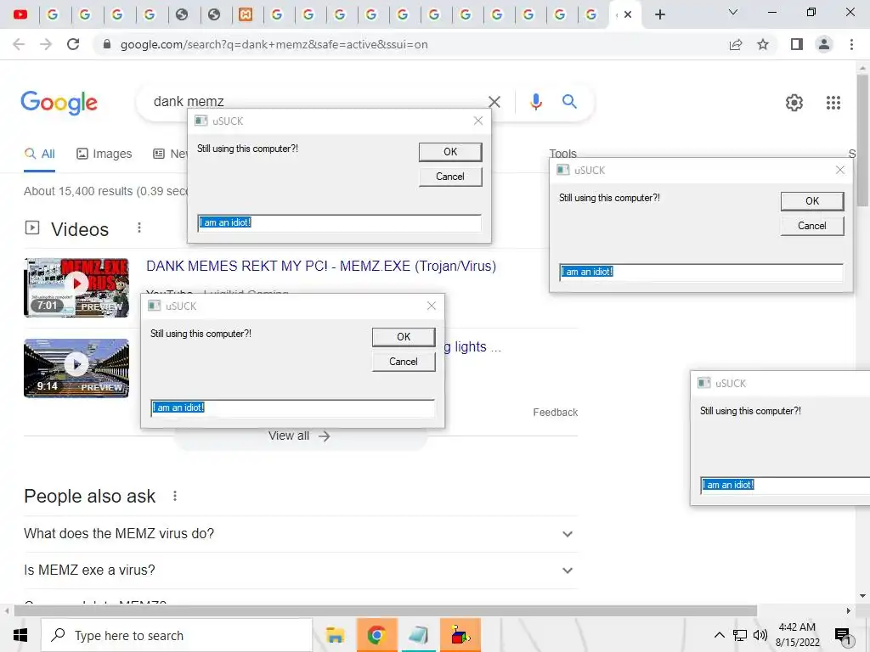Click OK in uSUCK dialog over search box
870x652 pixels.
tap(450, 152)
